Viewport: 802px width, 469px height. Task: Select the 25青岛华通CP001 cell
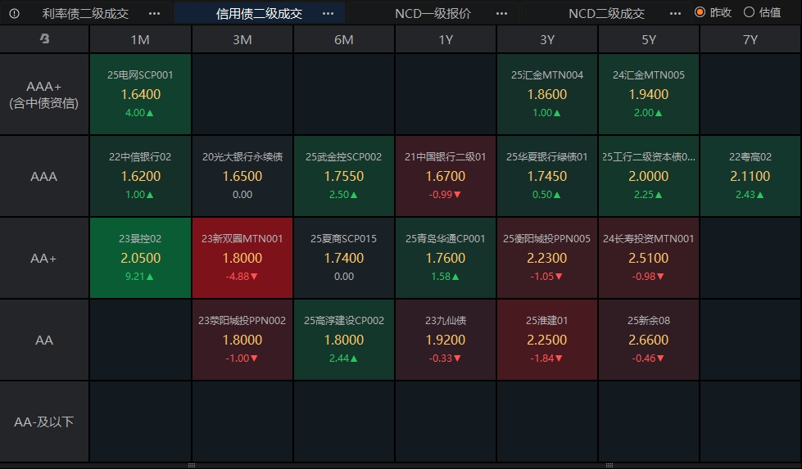pos(446,258)
